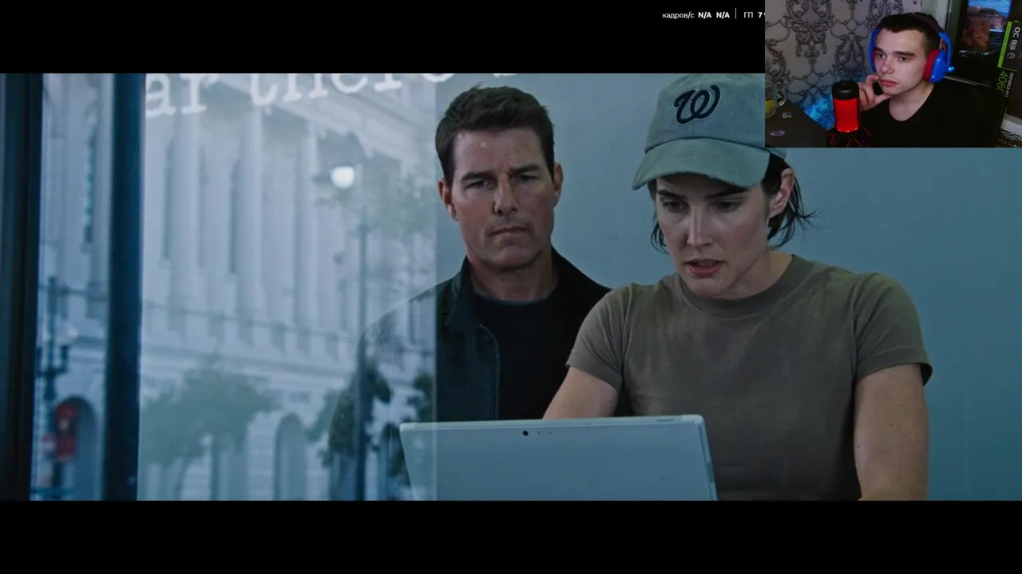Viewport: 1022px width, 574px height.
Task: Click the movie video frame
Action: tap(511, 287)
